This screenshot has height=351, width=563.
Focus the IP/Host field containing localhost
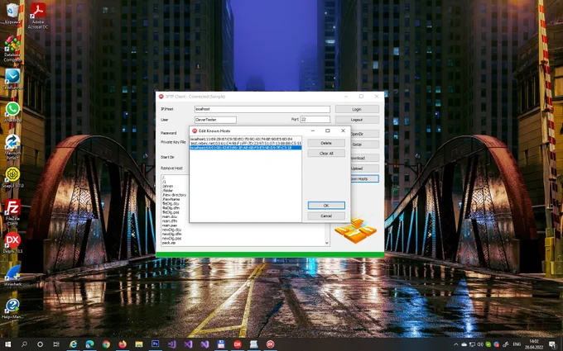(262, 109)
